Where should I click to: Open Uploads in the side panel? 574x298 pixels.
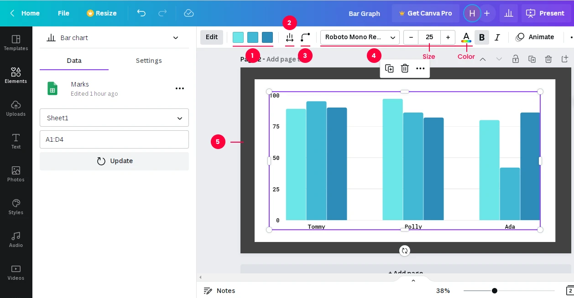[x=16, y=108]
